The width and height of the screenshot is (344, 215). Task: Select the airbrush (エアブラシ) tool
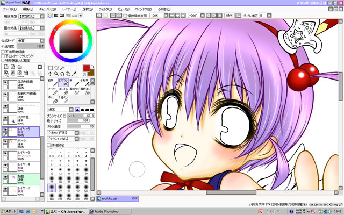click(63, 83)
